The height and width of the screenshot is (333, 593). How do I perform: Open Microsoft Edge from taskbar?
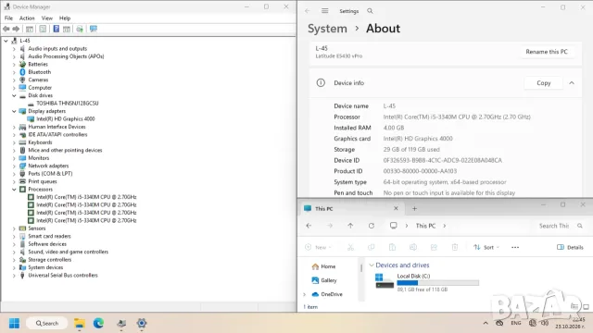click(99, 323)
